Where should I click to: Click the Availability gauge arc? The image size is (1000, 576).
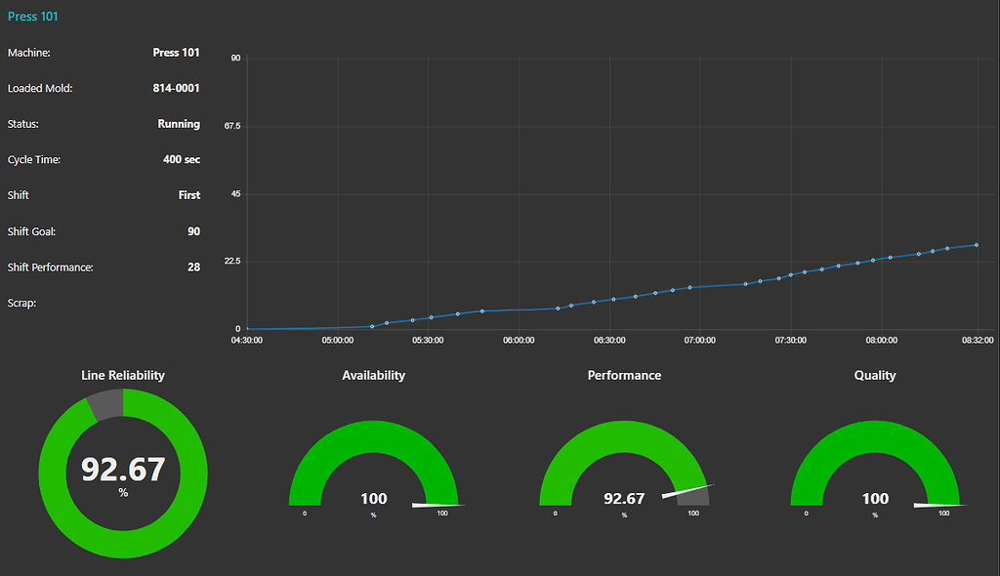point(373,430)
